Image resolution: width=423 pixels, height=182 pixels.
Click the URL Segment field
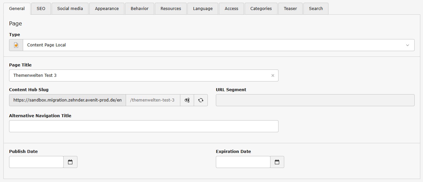point(315,100)
